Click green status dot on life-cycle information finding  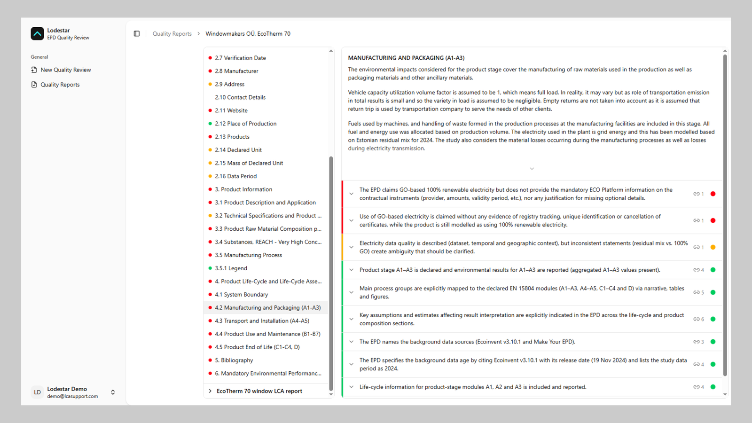tap(713, 387)
